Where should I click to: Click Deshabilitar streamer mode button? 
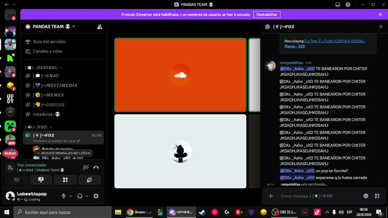pos(267,15)
